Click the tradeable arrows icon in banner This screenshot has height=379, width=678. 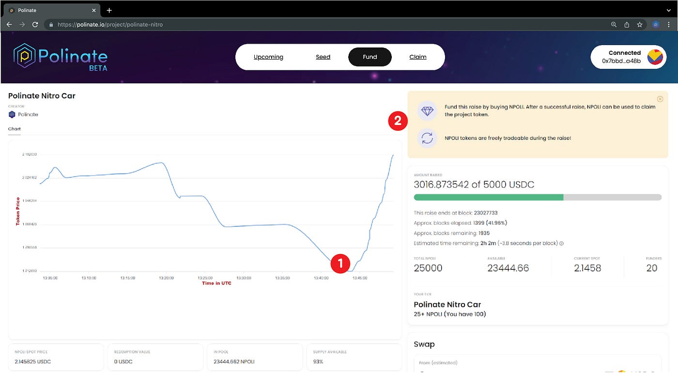coord(427,138)
